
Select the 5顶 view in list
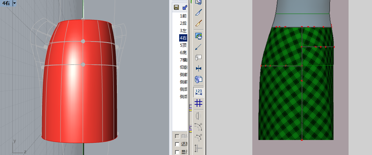(183, 45)
